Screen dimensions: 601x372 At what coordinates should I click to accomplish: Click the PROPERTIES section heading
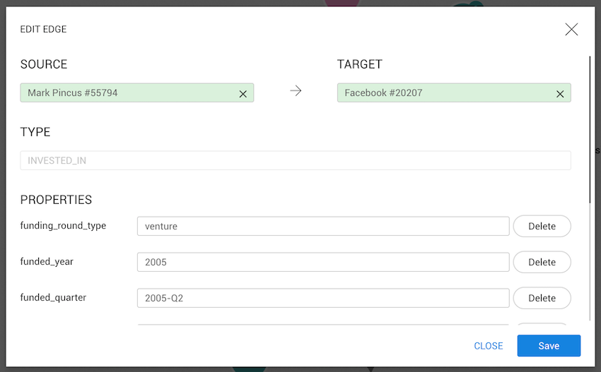pyautogui.click(x=56, y=200)
